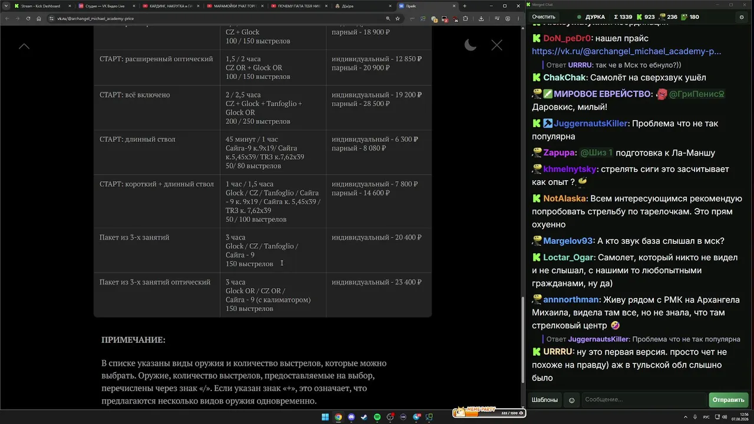
Task: Open Discord from the taskbar
Action: coord(352,417)
